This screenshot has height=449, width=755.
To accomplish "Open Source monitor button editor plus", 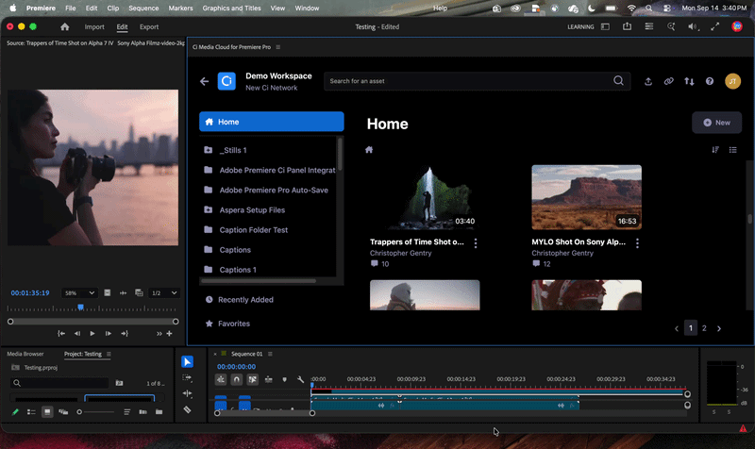I will click(169, 334).
